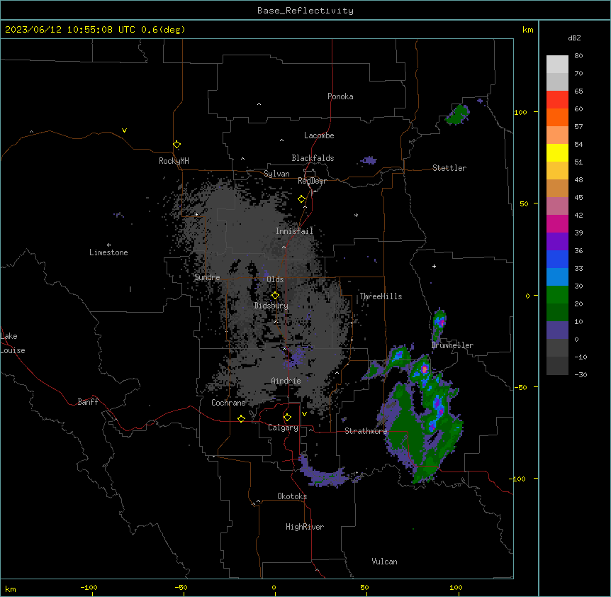Click the yellow V marker near Calgary
The image size is (611, 597).
(304, 414)
